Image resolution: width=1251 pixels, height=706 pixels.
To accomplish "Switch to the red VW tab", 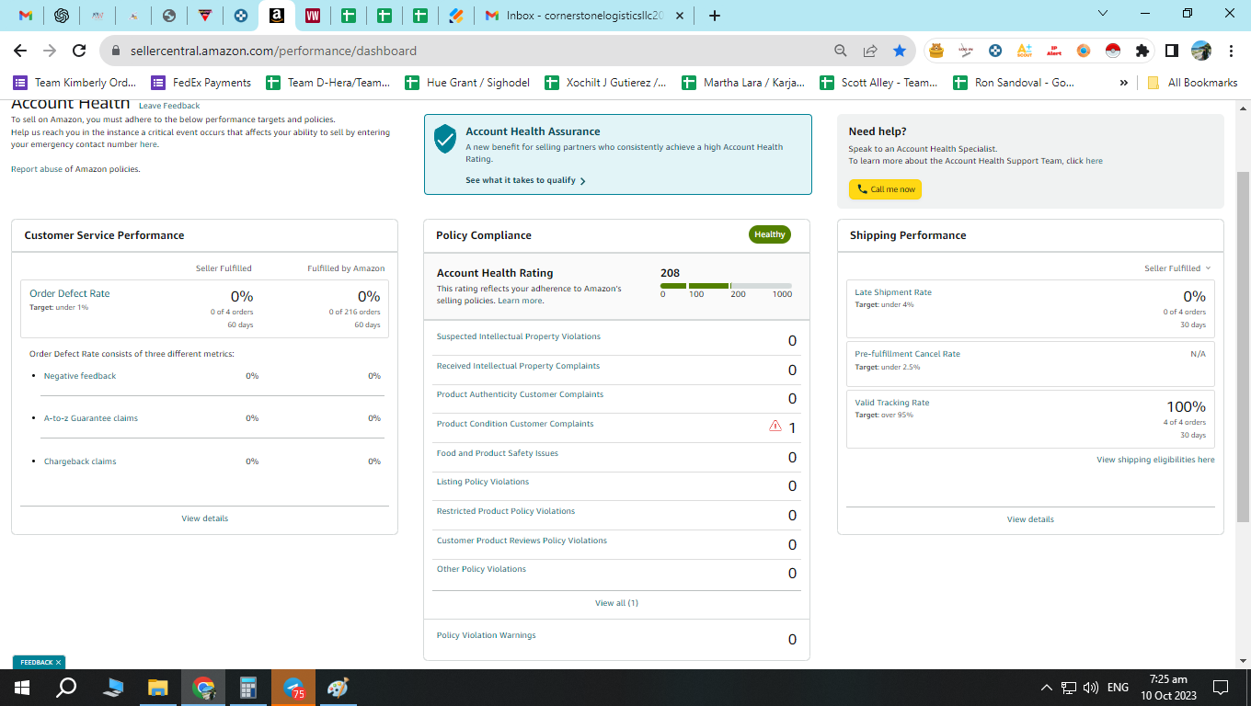I will pos(313,16).
